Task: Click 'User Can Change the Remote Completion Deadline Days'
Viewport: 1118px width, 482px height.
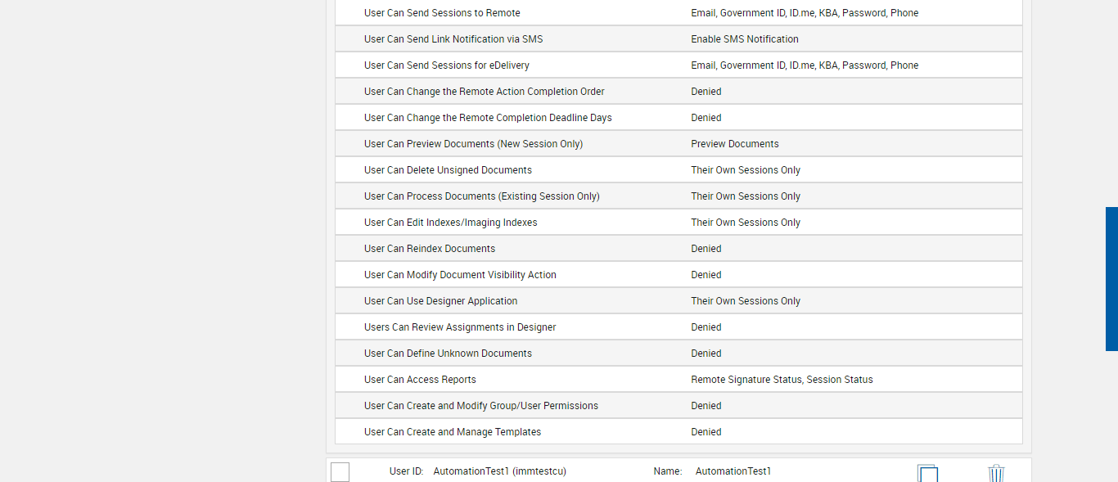Action: 488,118
